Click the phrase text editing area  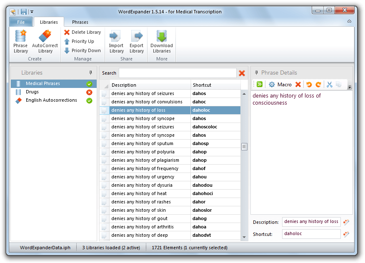(301, 153)
